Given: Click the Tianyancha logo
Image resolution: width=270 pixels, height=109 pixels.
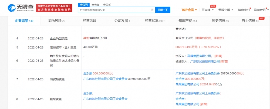Looking at the screenshot, I should 21,8.
